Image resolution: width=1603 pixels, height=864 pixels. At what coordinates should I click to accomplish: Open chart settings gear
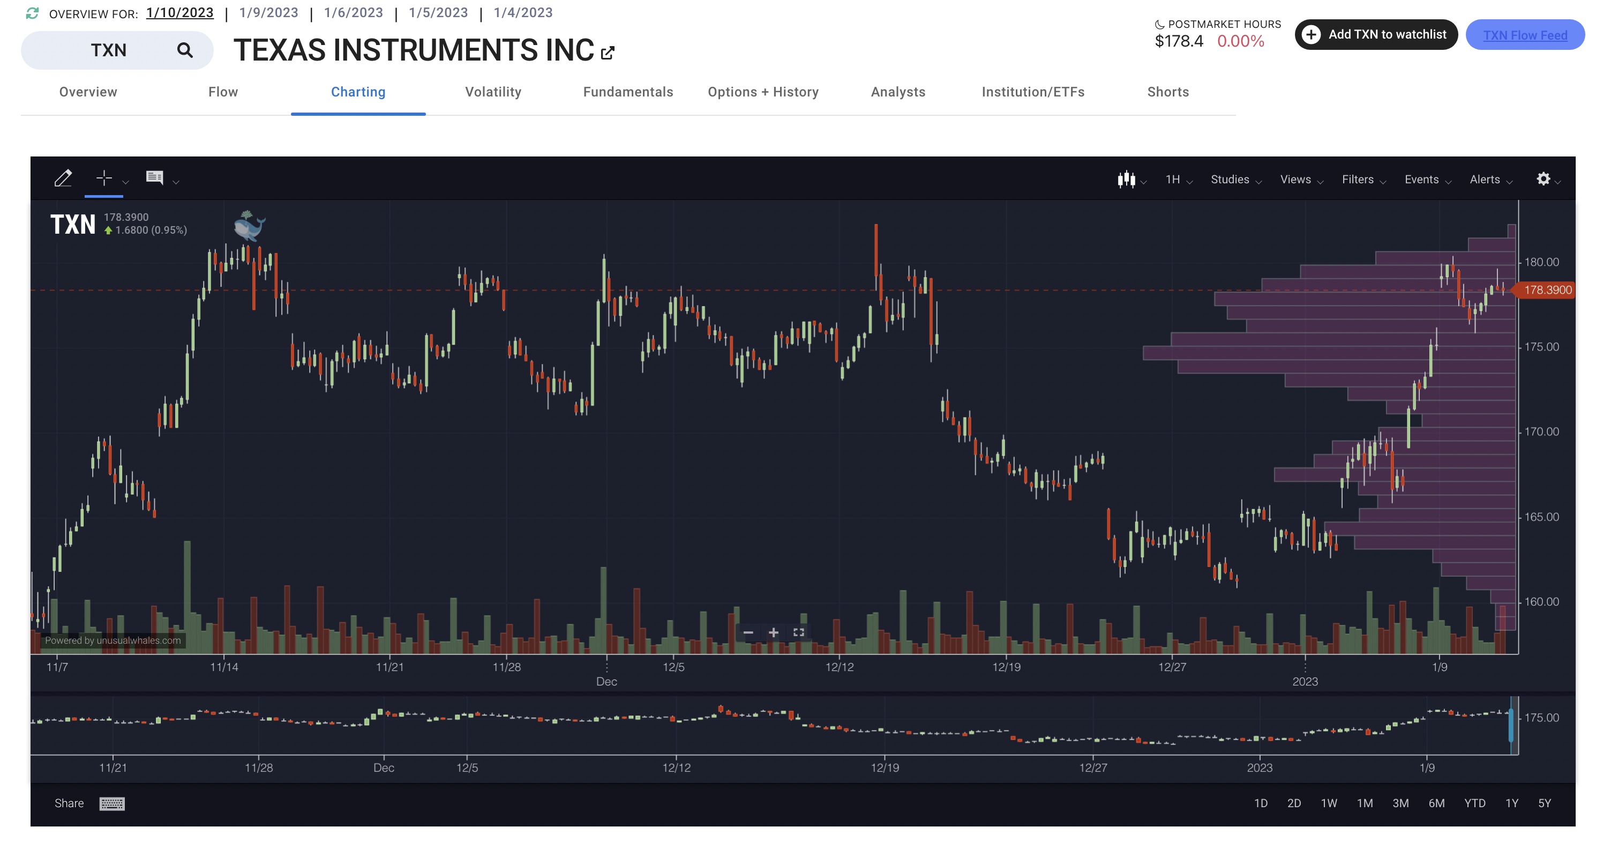pos(1543,178)
